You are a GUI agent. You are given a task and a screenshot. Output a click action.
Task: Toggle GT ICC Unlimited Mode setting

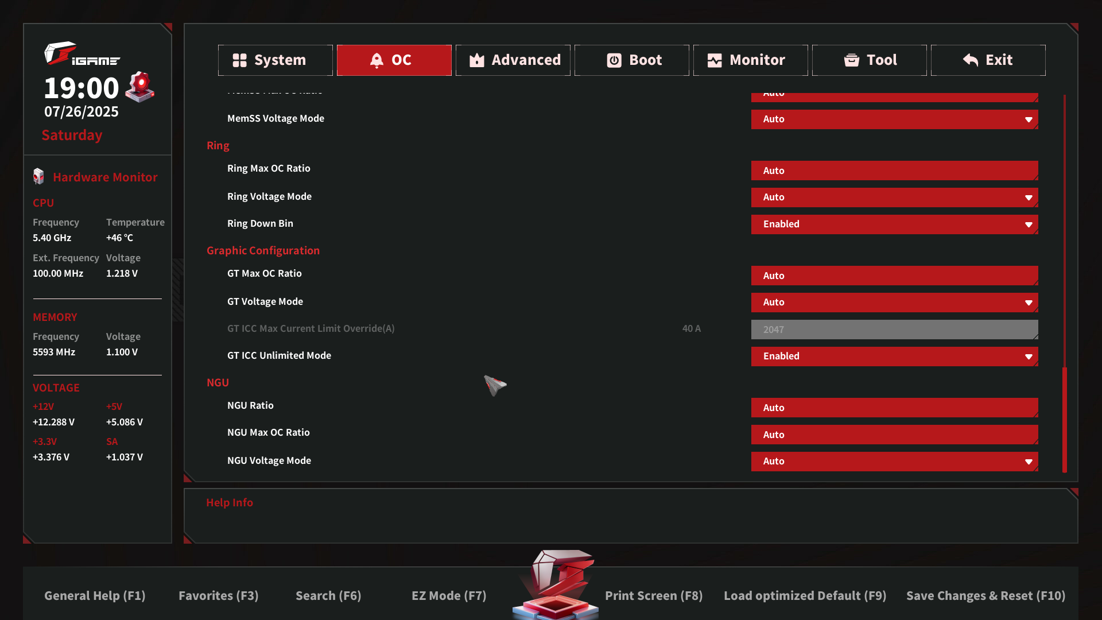894,356
